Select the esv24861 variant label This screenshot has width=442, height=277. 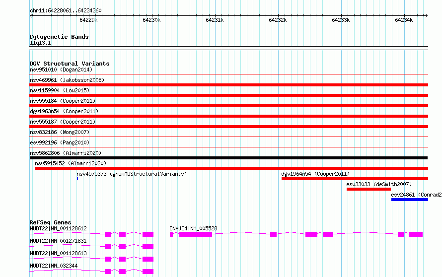point(416,195)
